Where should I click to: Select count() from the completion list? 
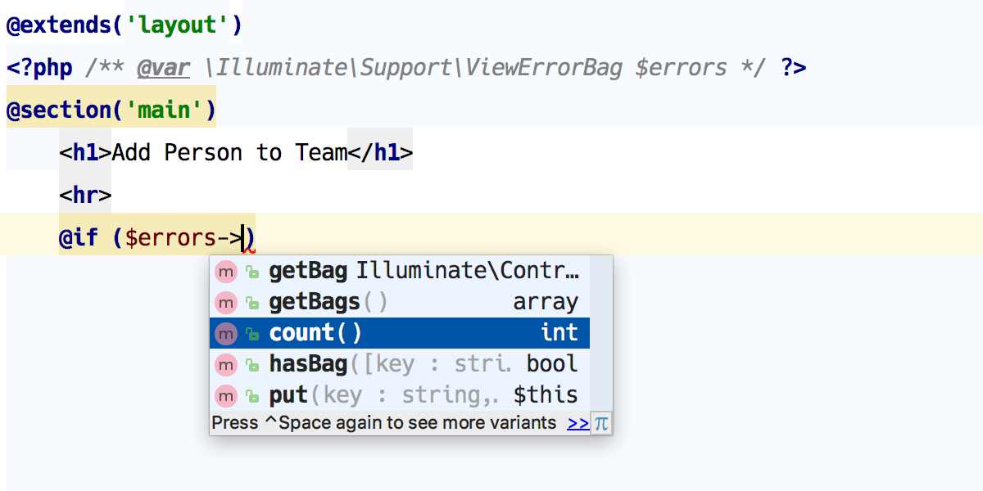click(x=315, y=332)
